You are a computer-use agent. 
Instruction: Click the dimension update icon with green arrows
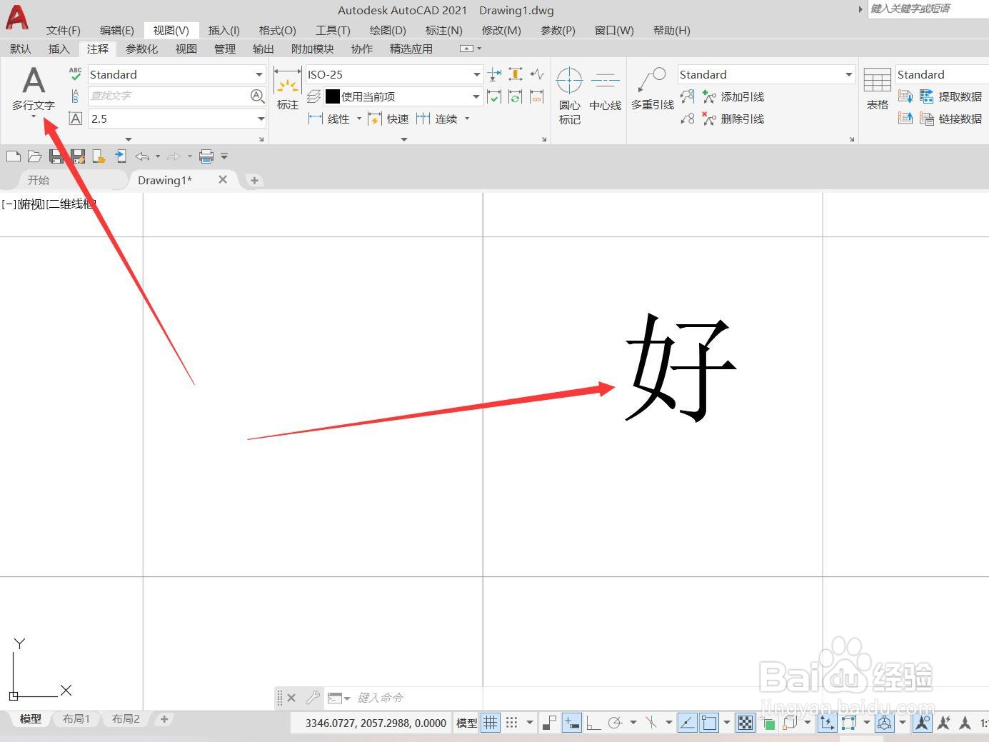coord(515,96)
